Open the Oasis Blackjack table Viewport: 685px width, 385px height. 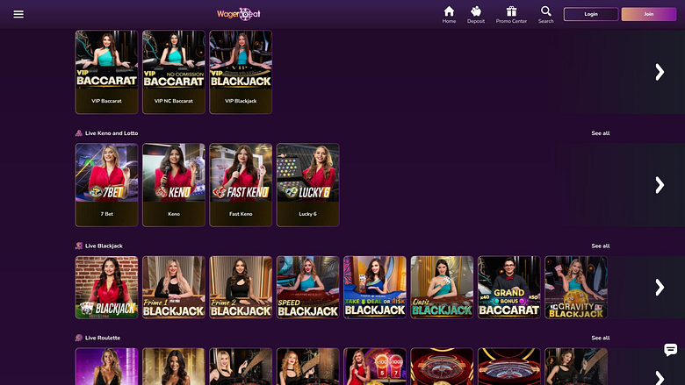(x=442, y=288)
